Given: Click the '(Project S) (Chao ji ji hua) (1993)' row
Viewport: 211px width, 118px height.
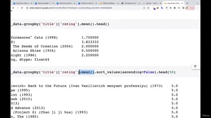Looking at the screenshot, I should click(x=50, y=112).
